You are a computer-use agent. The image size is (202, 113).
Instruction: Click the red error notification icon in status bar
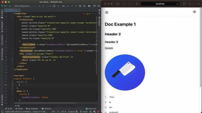pos(98,112)
